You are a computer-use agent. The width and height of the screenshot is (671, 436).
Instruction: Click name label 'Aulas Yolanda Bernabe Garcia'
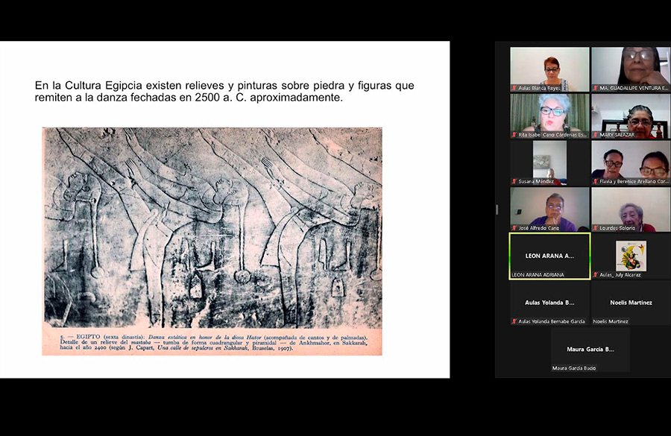(x=552, y=321)
